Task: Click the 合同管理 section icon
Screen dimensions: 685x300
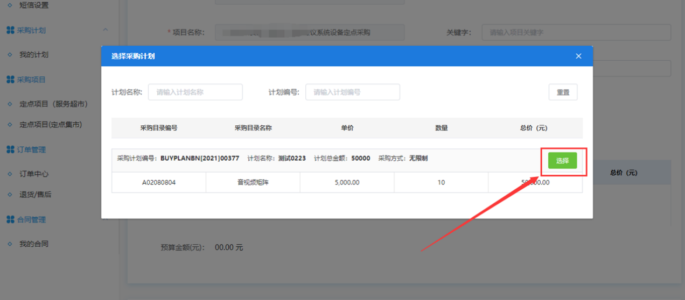Action: [10, 220]
